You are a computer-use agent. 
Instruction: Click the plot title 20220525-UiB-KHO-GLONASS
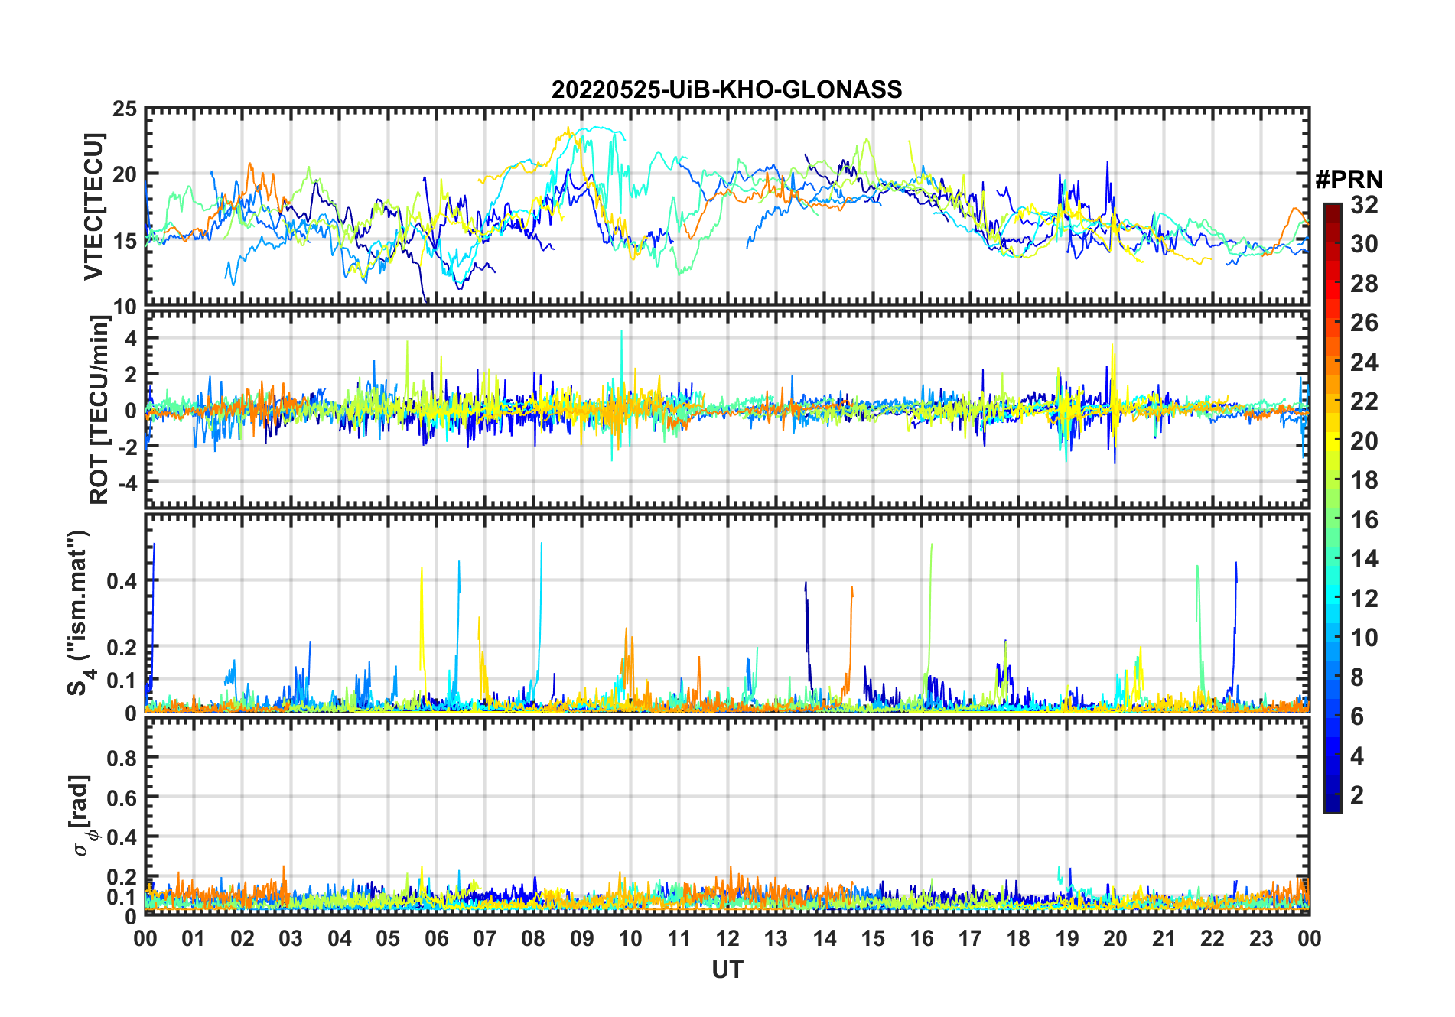727,90
